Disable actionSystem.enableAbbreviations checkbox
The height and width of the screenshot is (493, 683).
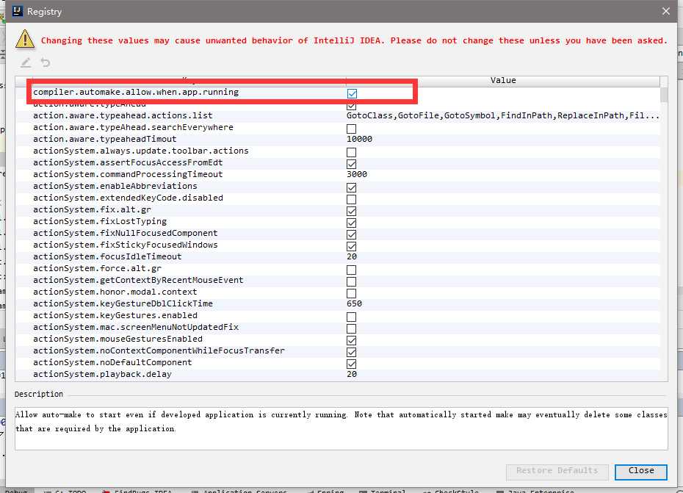(351, 187)
